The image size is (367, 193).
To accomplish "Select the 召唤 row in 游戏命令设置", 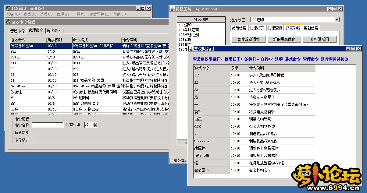I will 89,109.
